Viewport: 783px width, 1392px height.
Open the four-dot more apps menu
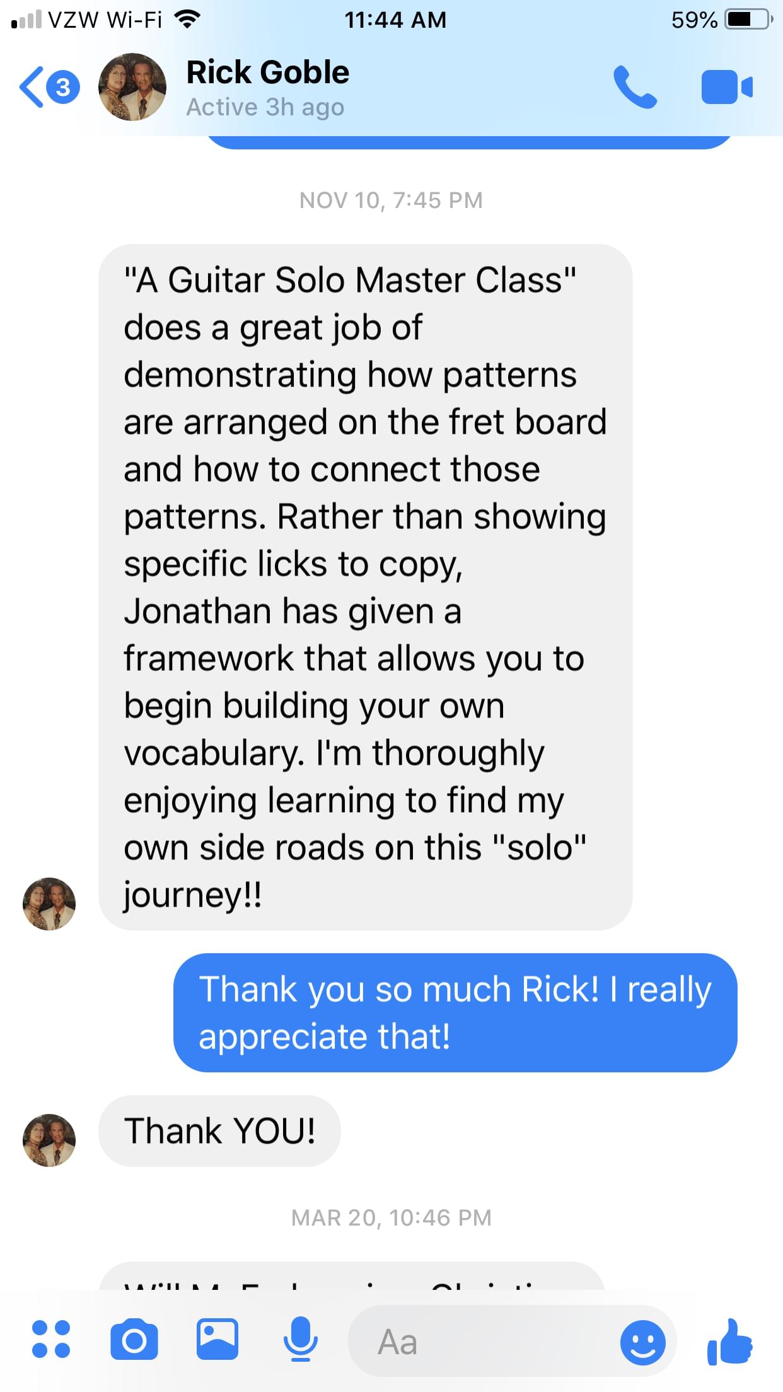click(x=51, y=1339)
